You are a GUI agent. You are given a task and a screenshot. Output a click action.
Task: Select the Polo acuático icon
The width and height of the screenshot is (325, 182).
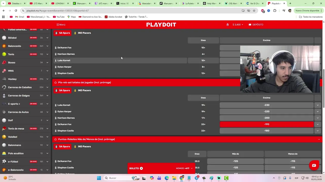pyautogui.click(x=4, y=153)
